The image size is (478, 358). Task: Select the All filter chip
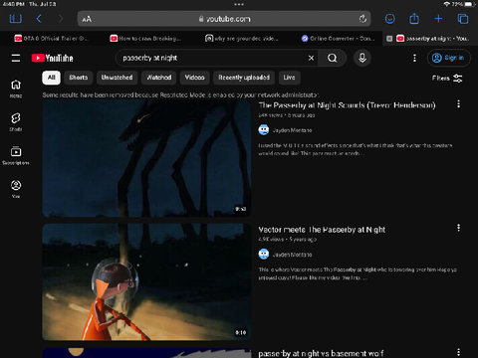coord(51,78)
